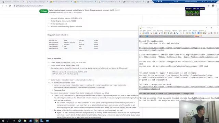Open the windowscontainers networking link in Notepad++

179,88
